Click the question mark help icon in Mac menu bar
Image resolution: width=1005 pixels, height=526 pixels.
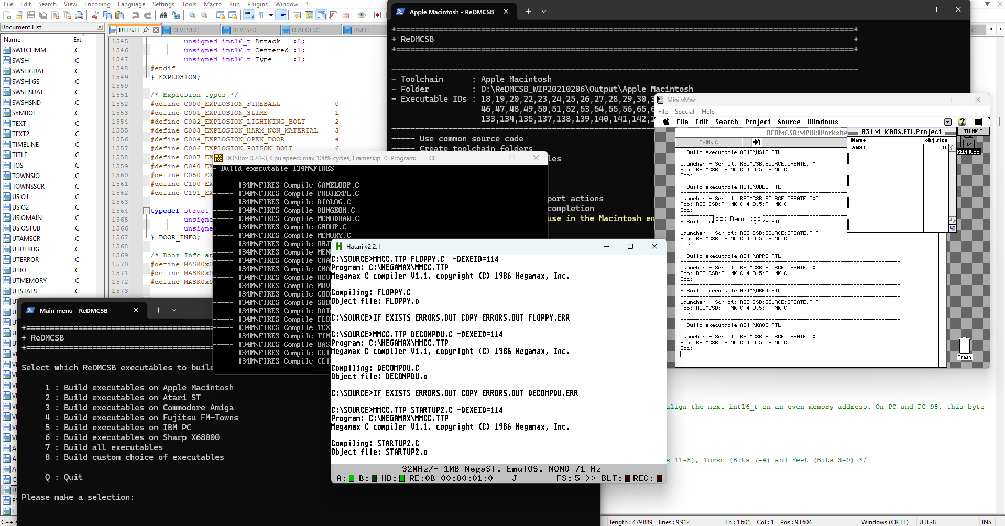[962, 122]
